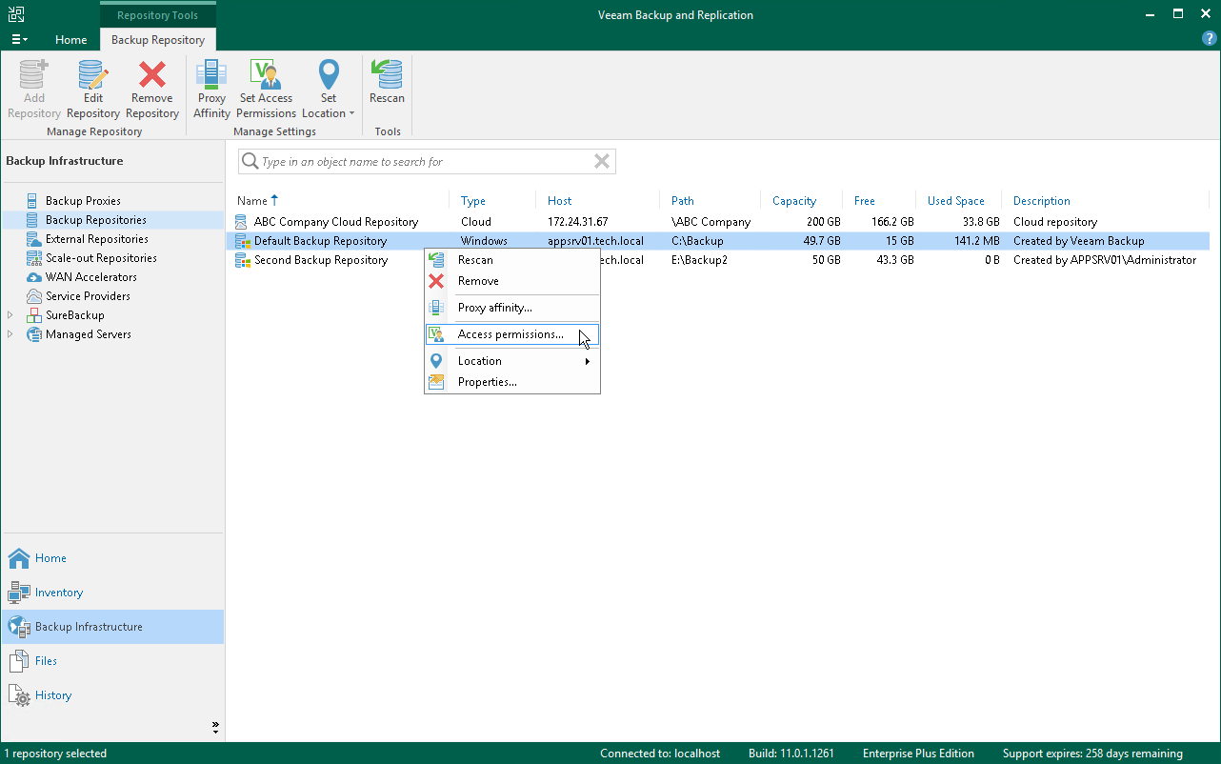Click the Proxy affinity icon in context menu
1221x764 pixels.
[436, 308]
